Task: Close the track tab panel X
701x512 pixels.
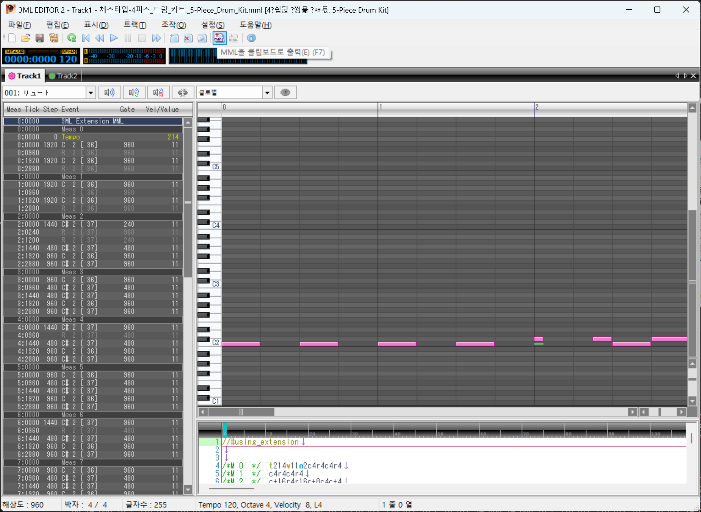Action: (x=693, y=76)
